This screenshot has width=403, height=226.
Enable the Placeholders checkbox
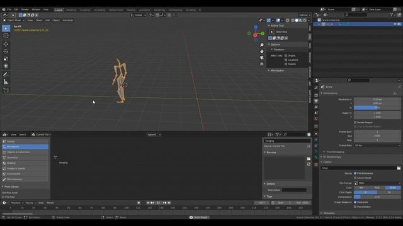click(355, 207)
